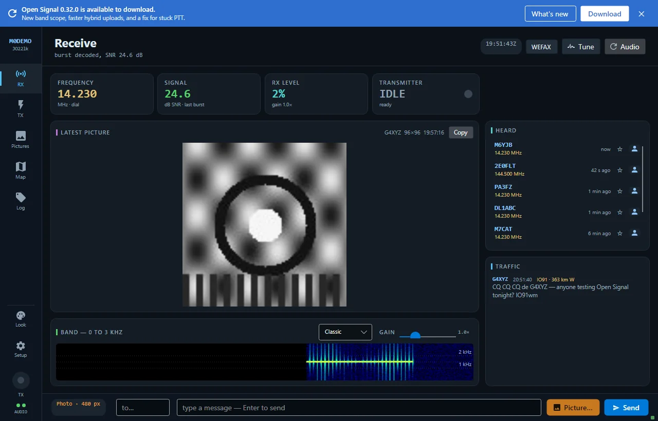Star station PA3FZ

click(620, 191)
